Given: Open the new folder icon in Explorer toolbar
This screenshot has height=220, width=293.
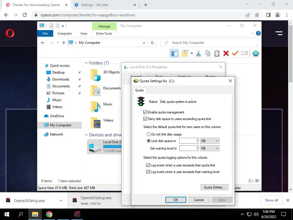Looking at the screenshot, I should click(185, 54).
